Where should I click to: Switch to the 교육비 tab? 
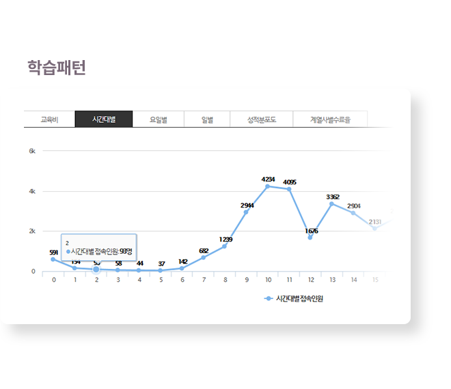(x=49, y=119)
